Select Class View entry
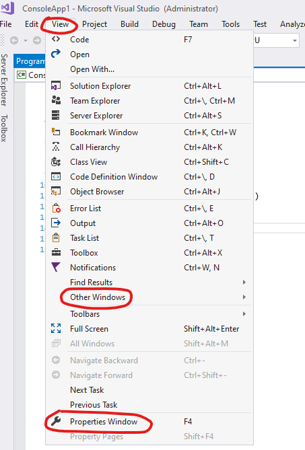Screen dimensions: 305x450 (149, 162)
